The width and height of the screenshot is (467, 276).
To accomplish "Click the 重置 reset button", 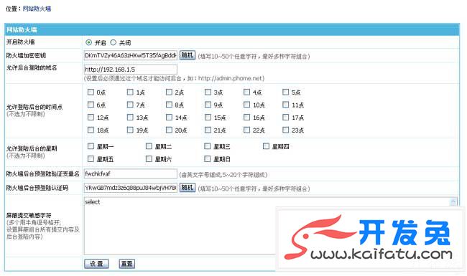I will tap(127, 264).
